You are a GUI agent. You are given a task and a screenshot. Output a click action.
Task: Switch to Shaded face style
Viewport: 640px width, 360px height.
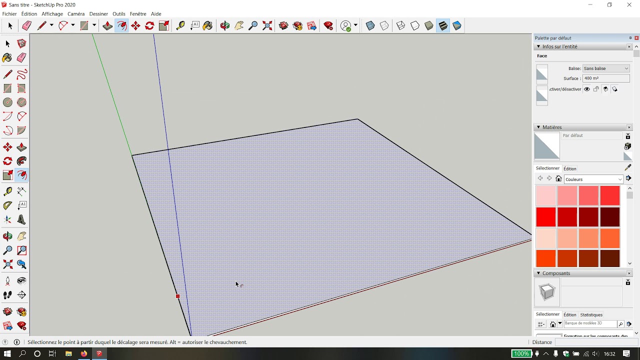(x=429, y=25)
